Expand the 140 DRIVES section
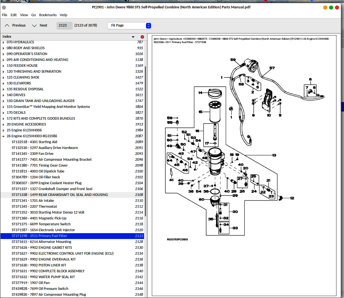The image size is (344, 298). point(3,95)
